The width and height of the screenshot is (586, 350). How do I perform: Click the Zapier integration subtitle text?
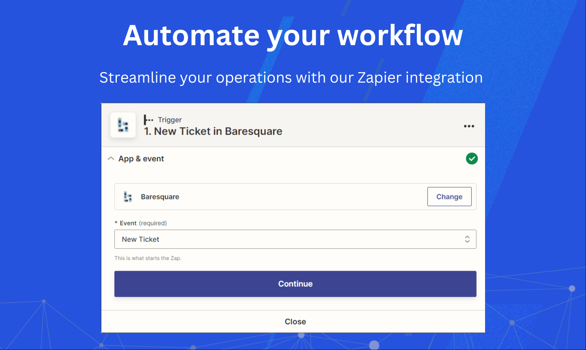click(291, 77)
